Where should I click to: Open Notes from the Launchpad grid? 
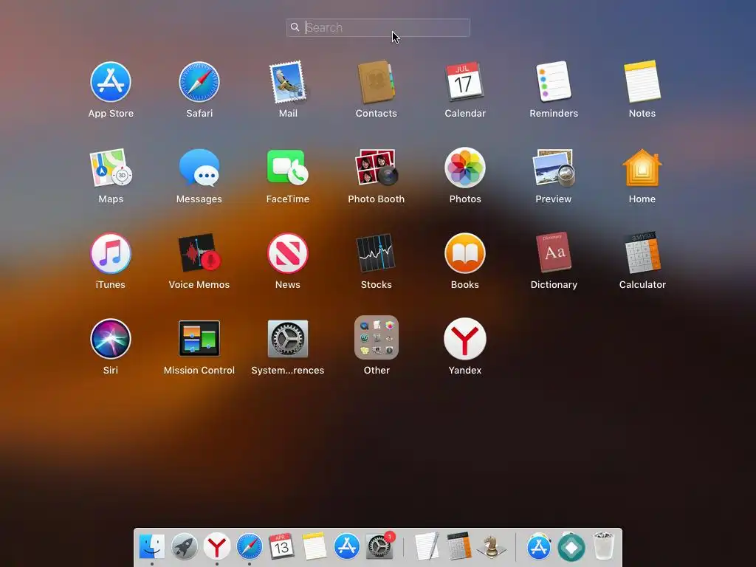[642, 82]
